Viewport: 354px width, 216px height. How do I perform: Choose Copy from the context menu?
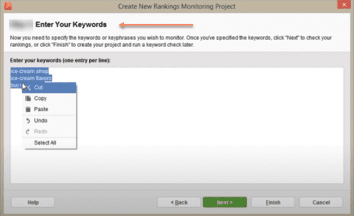point(49,99)
